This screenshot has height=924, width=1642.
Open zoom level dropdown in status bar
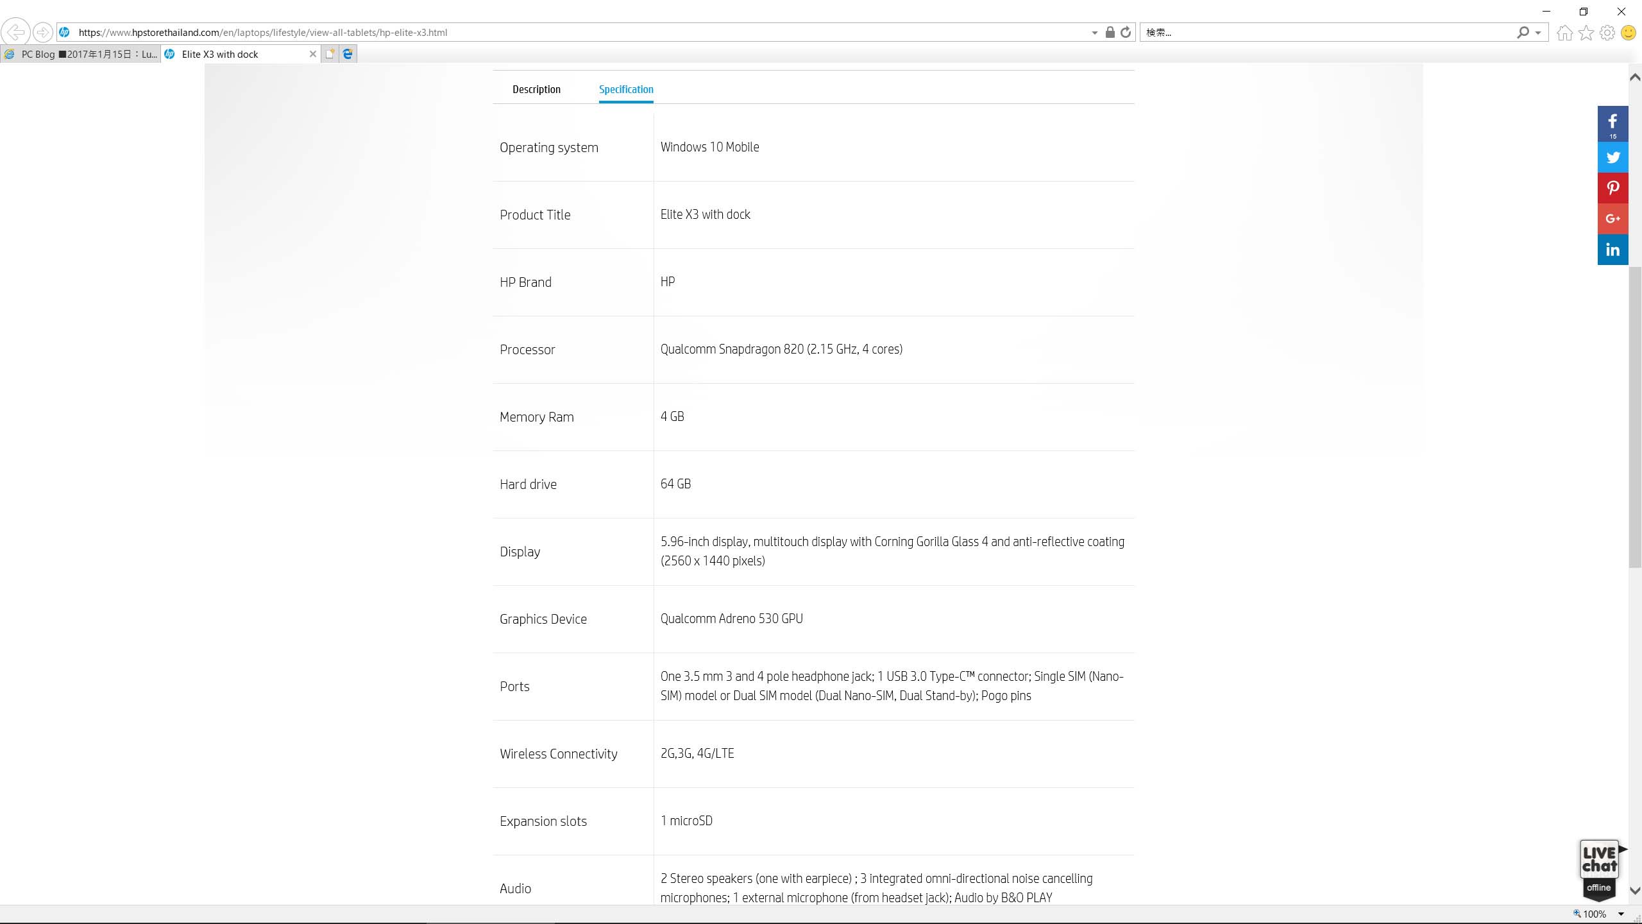(x=1621, y=914)
